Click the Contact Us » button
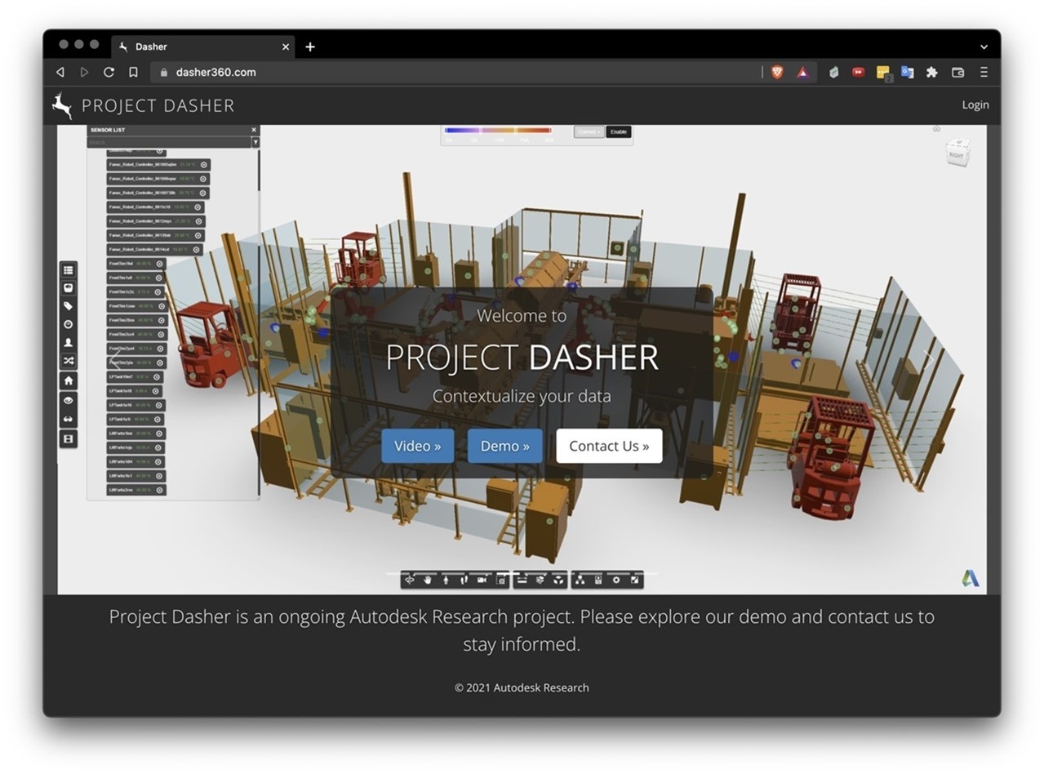Viewport: 1044px width, 774px height. [609, 446]
